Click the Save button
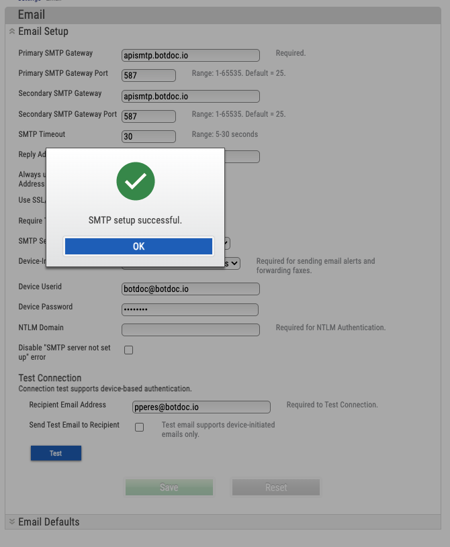This screenshot has width=450, height=547. (169, 487)
